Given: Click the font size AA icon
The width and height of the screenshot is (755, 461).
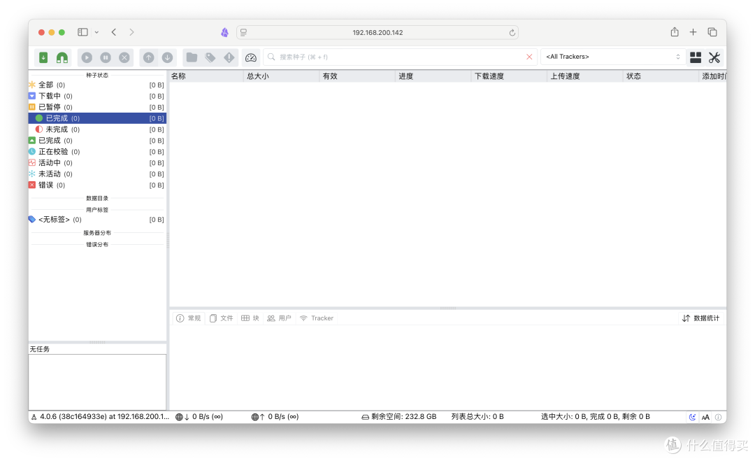Looking at the screenshot, I should click(705, 417).
